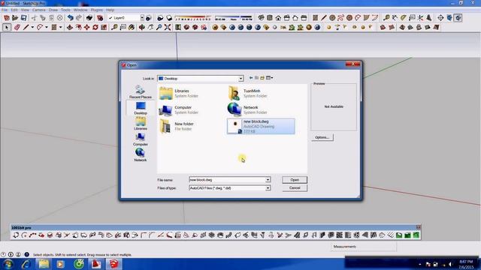Expand the Look in Desktop dropdown
Screen dimensions: 481x270
[240, 79]
